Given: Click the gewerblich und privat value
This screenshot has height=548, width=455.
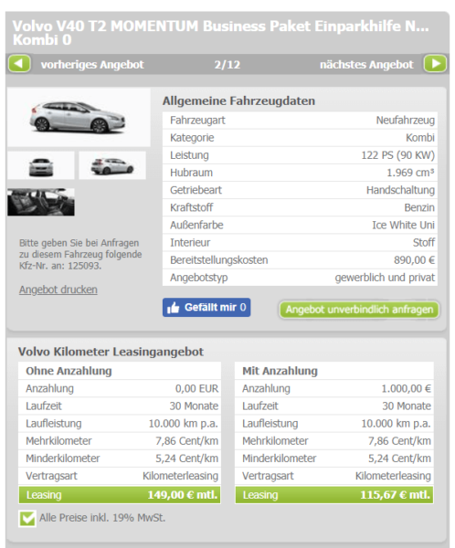Looking at the screenshot, I should pos(385,278).
